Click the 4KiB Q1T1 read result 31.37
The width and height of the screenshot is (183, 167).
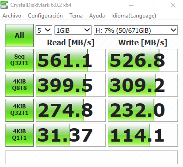71,135
